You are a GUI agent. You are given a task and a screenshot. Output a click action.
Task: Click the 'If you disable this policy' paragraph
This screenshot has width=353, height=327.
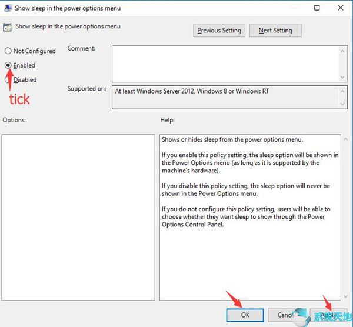pos(246,190)
